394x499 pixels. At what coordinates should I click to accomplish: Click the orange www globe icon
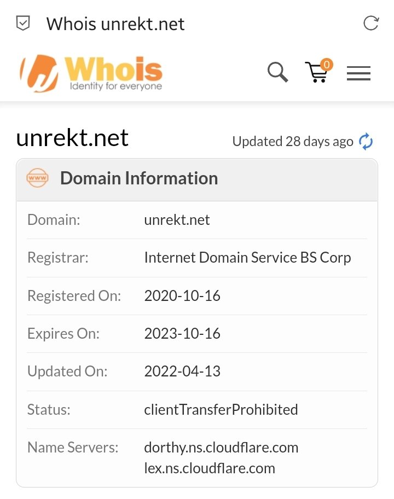[38, 178]
